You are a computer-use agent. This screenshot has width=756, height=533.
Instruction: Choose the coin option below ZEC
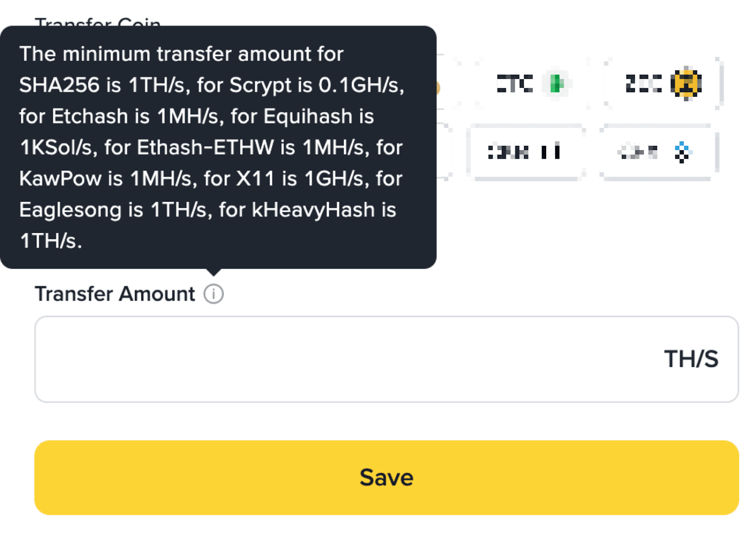[x=658, y=152]
